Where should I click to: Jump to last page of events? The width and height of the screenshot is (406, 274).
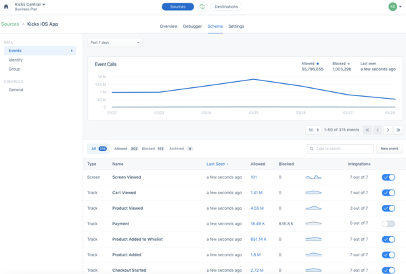398,130
